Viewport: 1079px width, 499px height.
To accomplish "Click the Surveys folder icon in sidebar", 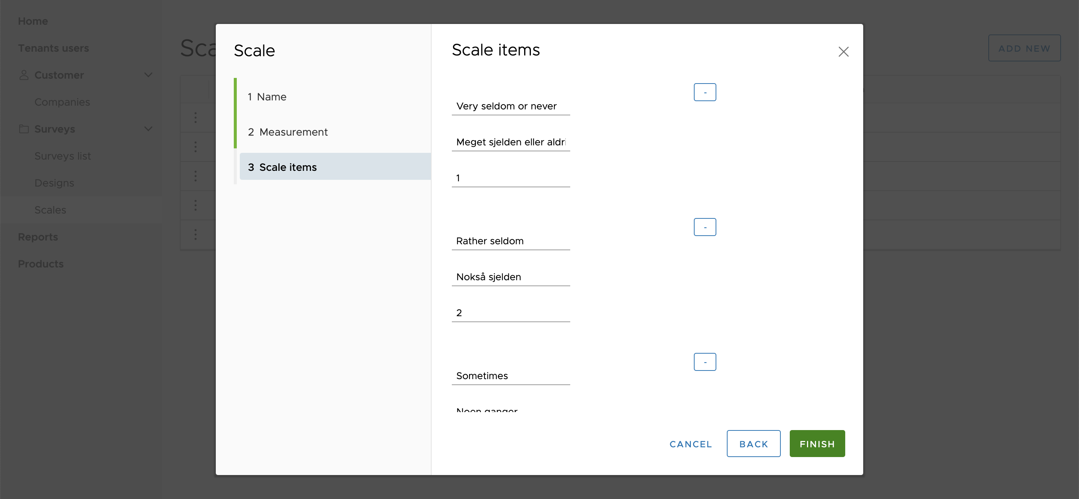I will [x=24, y=129].
